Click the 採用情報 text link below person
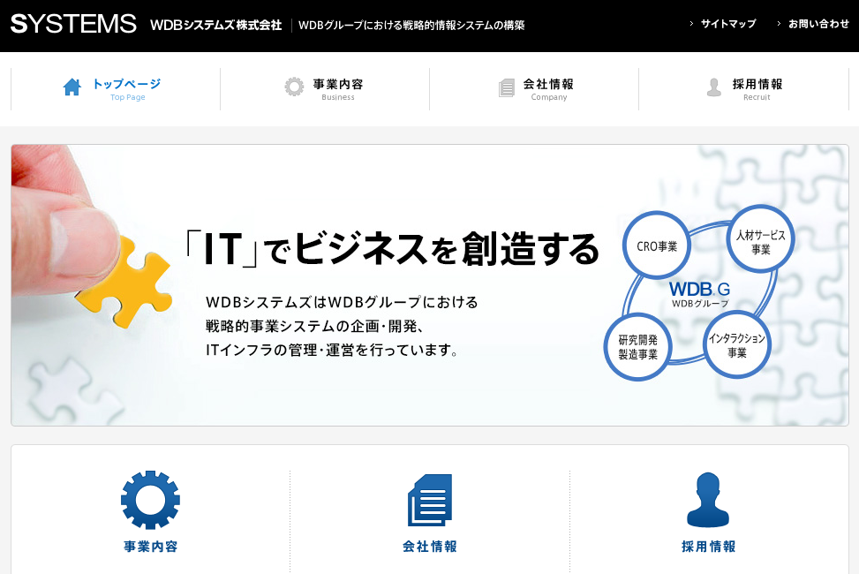 pos(709,547)
